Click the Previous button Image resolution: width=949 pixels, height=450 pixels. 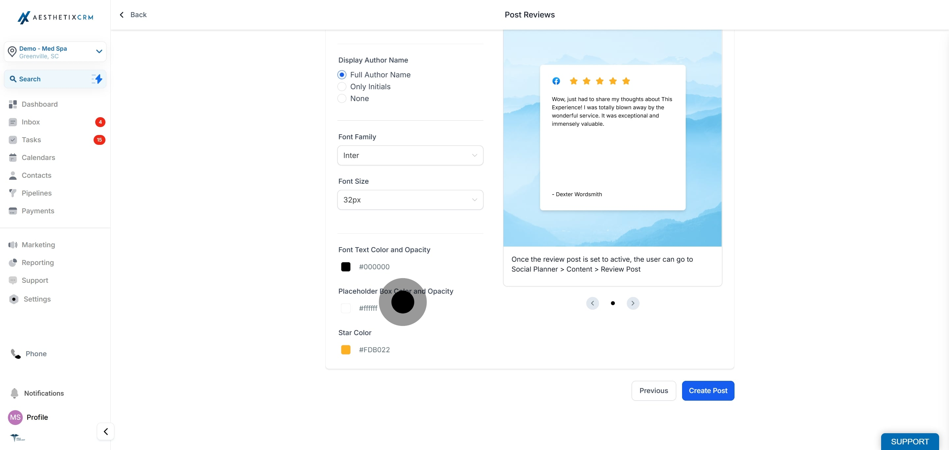653,390
